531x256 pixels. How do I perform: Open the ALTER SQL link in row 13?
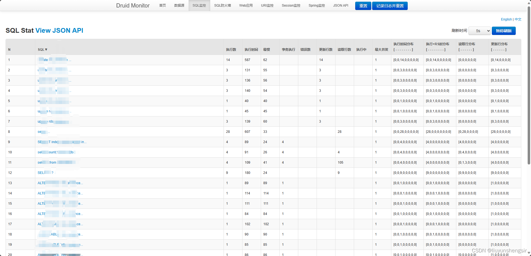click(x=60, y=183)
